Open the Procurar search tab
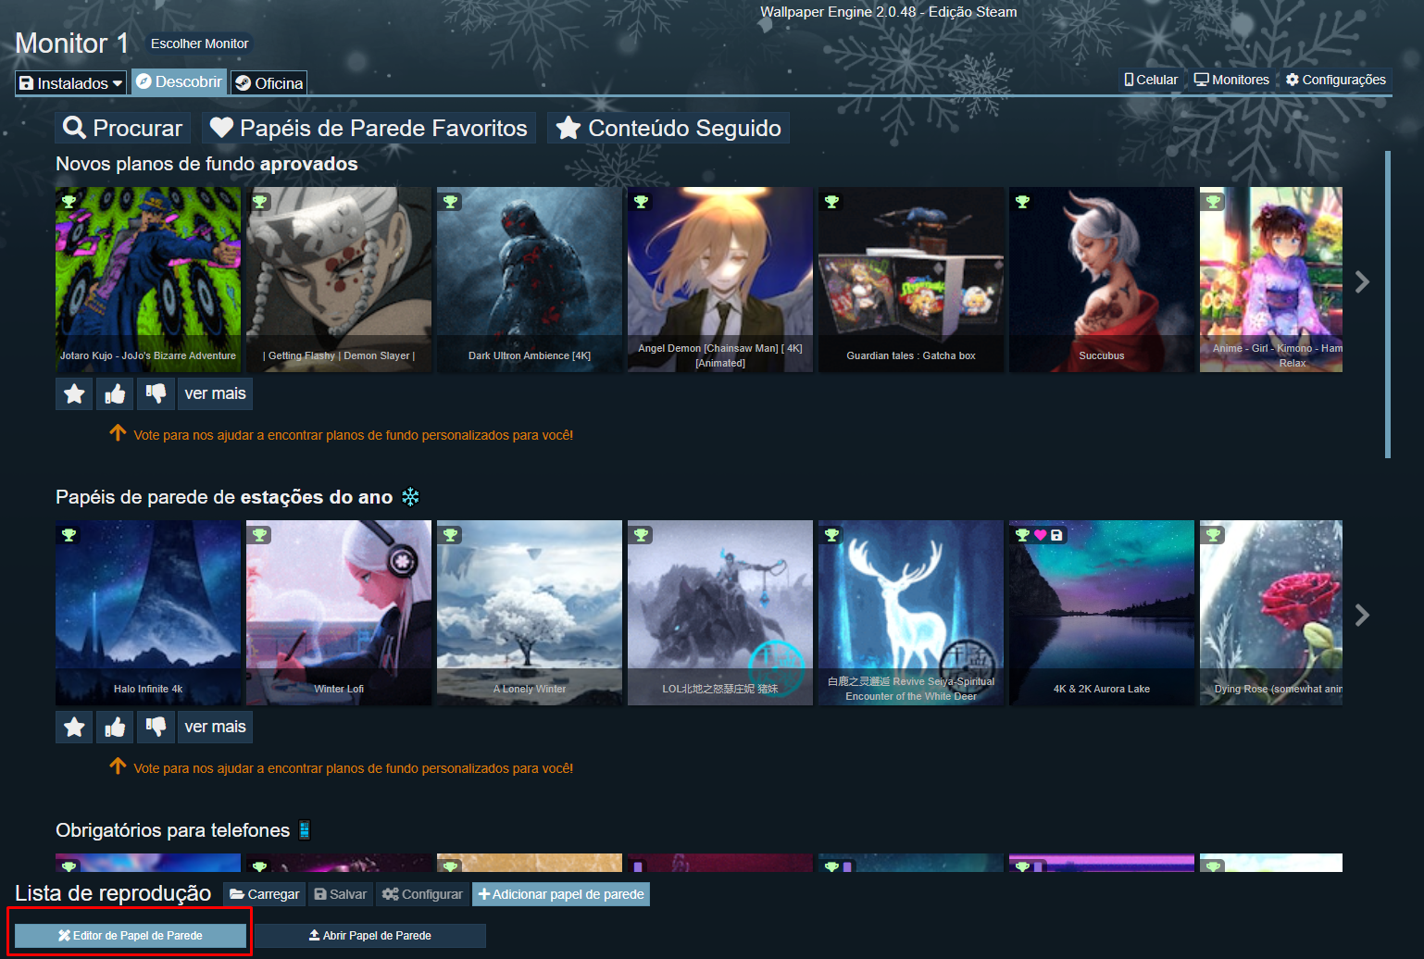The width and height of the screenshot is (1424, 959). coord(123,128)
